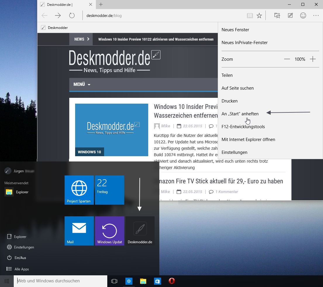Open the pinned Deskmodder.de start tile
The width and height of the screenshot is (323, 287).
pos(140,231)
